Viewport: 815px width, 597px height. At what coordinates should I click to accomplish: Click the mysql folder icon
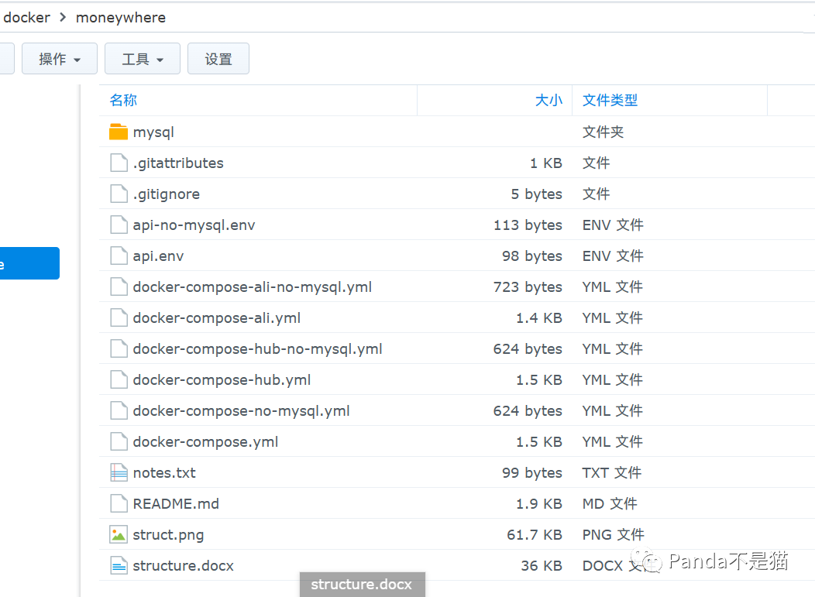pyautogui.click(x=119, y=132)
